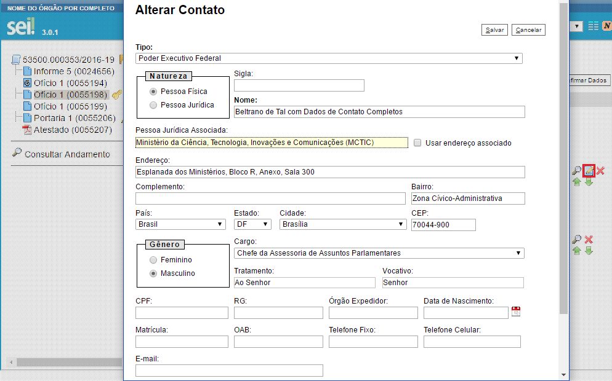
Task: Click the red X delete icon beside the pencil
Action: 600,171
